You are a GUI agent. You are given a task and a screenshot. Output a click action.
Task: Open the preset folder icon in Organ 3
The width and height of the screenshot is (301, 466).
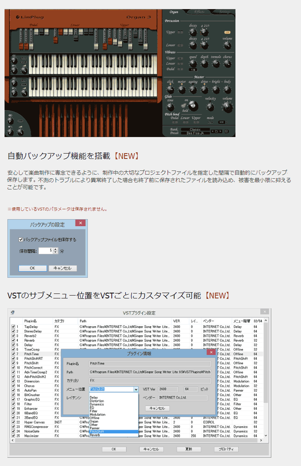pos(216,131)
